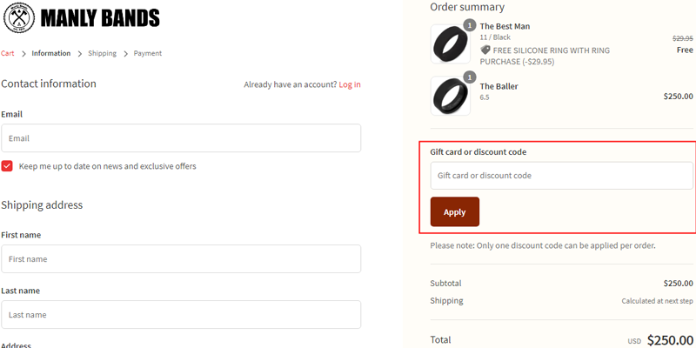The height and width of the screenshot is (348, 696).
Task: Click the chevron arrow after Cart
Action: click(x=23, y=54)
